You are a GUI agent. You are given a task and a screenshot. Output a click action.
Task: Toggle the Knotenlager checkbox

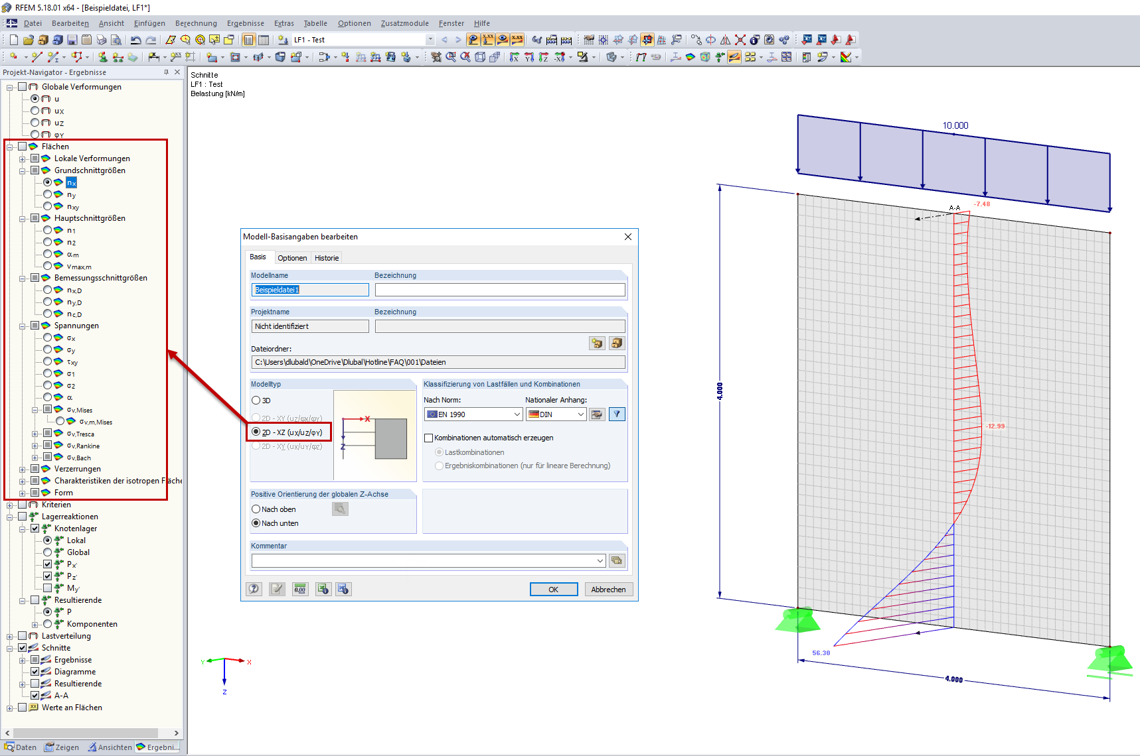tap(35, 529)
